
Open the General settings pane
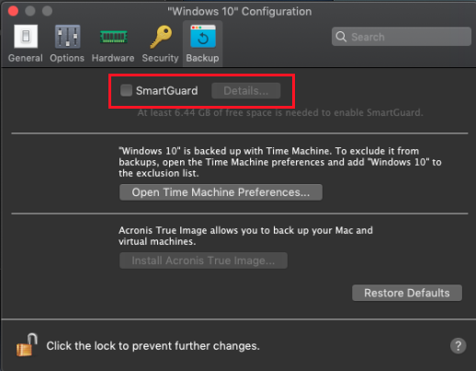coord(26,43)
